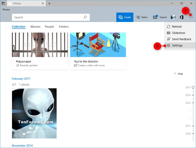
Task: Minimize the Photos window
Action: click(x=172, y=3)
